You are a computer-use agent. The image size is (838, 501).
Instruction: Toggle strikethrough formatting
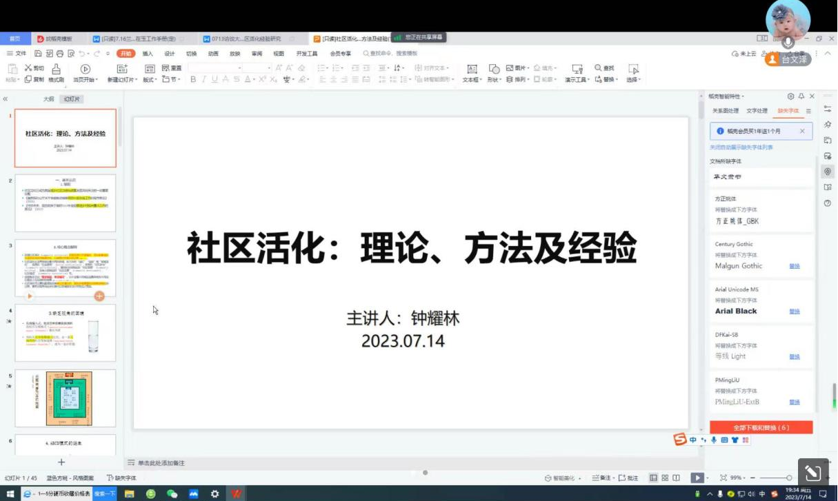237,79
